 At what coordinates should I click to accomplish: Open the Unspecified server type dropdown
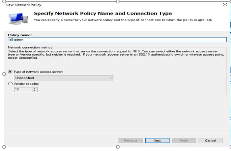pos(64,78)
